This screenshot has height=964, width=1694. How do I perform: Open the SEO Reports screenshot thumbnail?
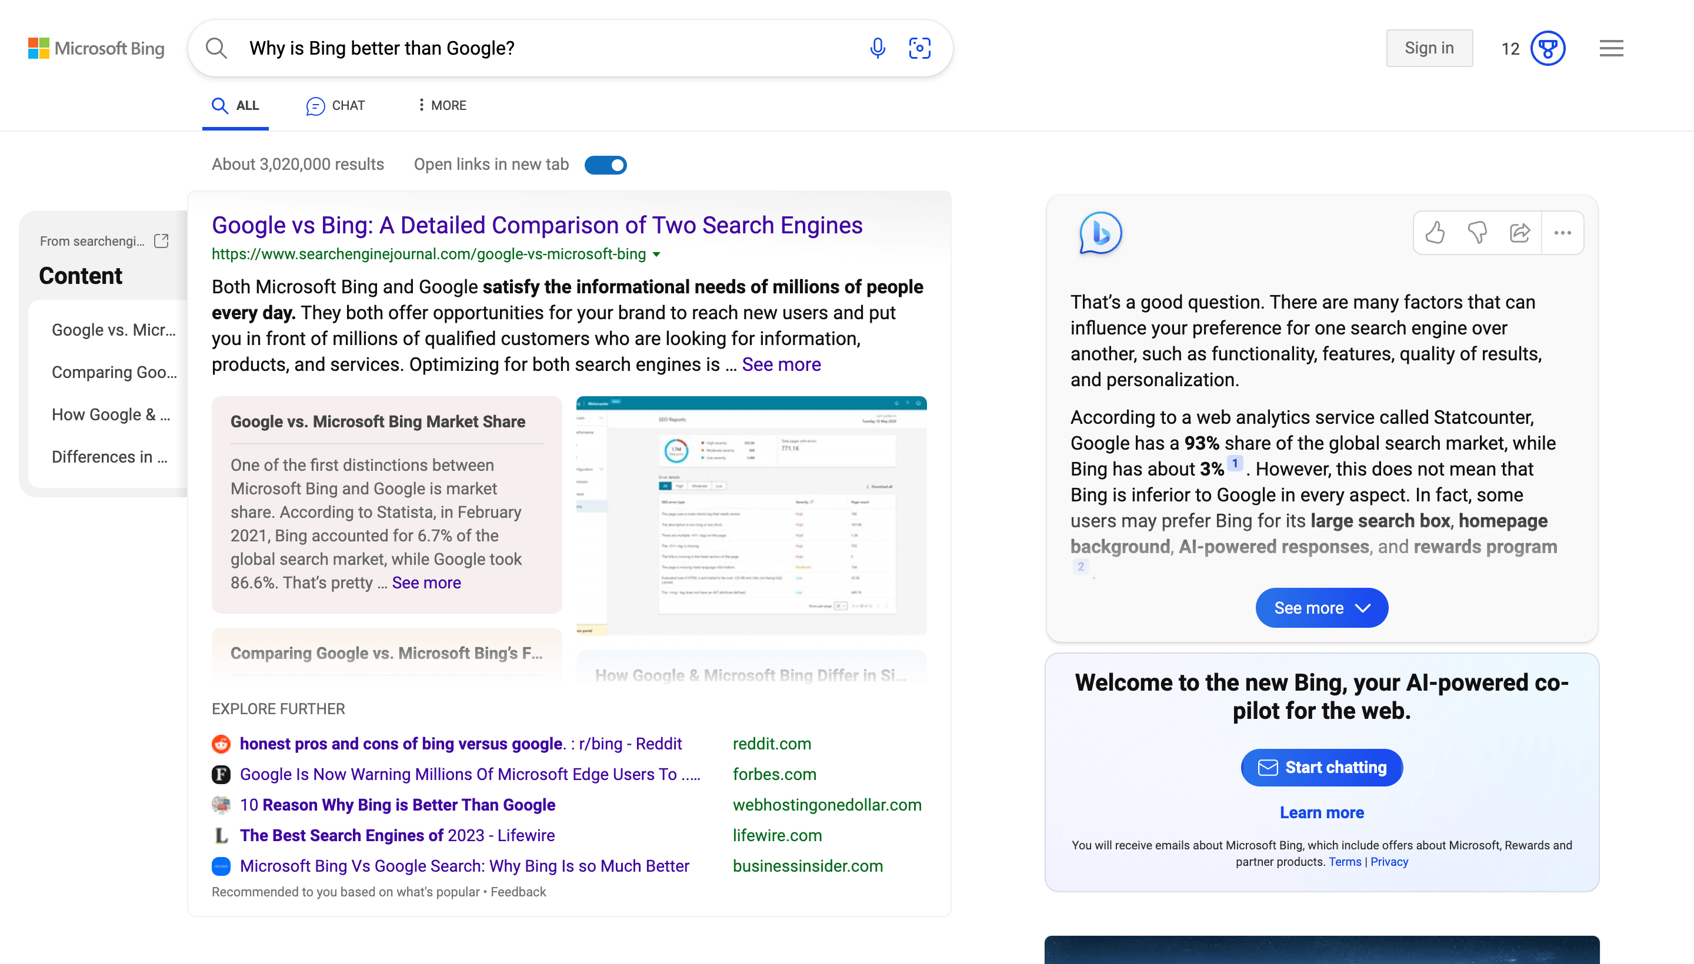coord(751,515)
